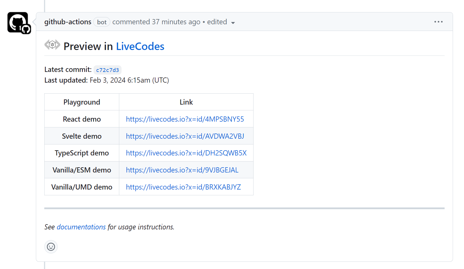Viewport: 464px width, 269px height.
Task: Click the GitHub octocat badge on the avatar
Action: pyautogui.click(x=26, y=29)
